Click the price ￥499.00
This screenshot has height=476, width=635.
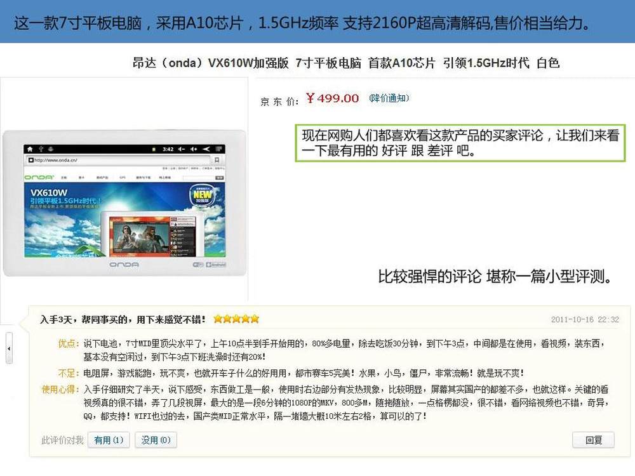pyautogui.click(x=333, y=98)
